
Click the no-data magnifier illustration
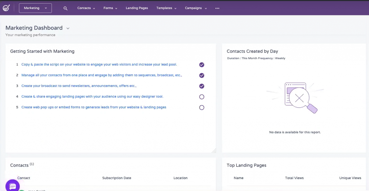301,98
